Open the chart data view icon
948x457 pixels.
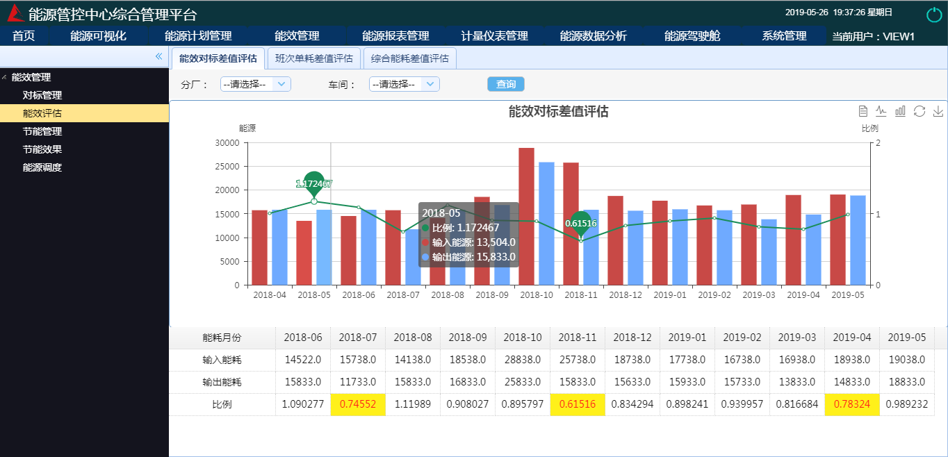coord(863,111)
